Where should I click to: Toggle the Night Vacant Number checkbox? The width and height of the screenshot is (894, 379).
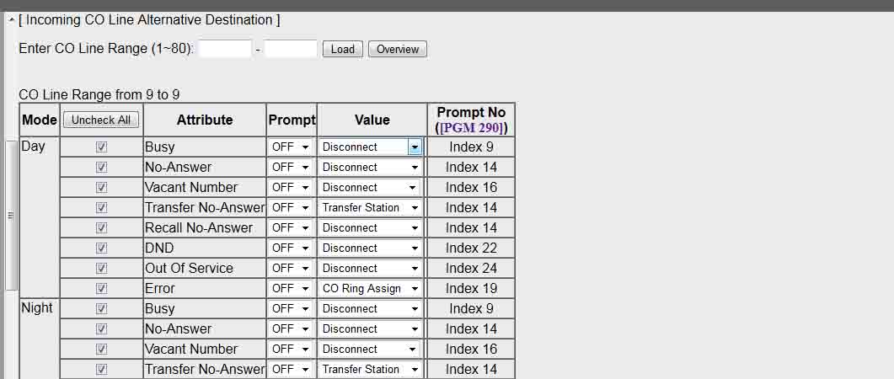tap(102, 349)
